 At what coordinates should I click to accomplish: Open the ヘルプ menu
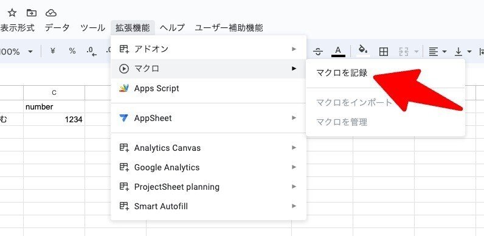pos(172,28)
